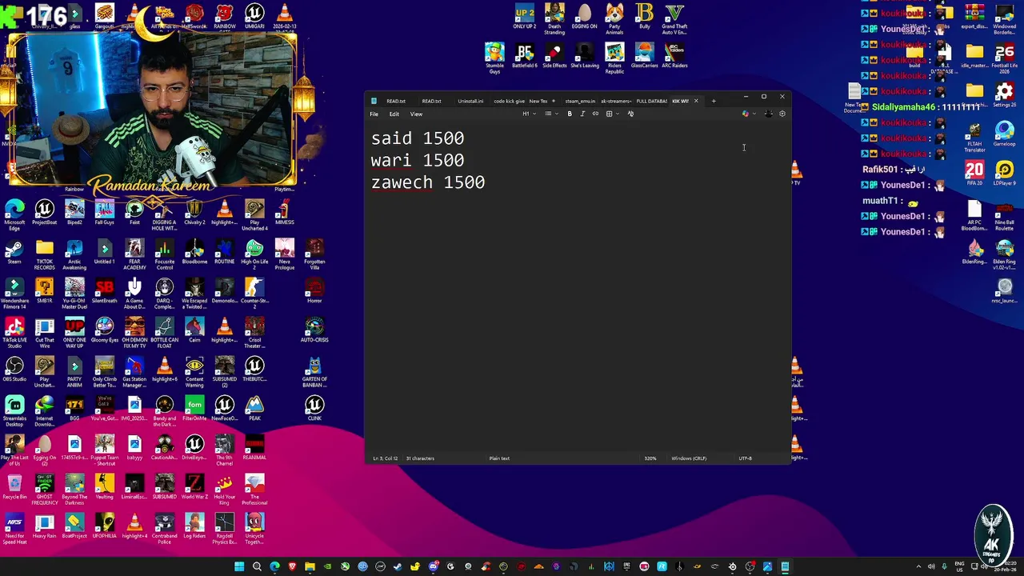Open Microsoft Edge from the taskbar
This screenshot has width=1024, height=576.
(x=274, y=566)
